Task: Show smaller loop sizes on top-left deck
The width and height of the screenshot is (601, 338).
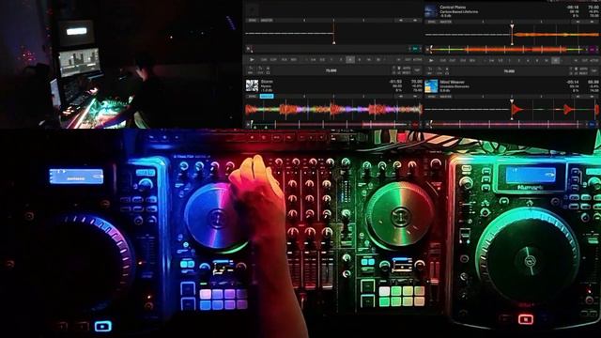Action: [x=306, y=60]
